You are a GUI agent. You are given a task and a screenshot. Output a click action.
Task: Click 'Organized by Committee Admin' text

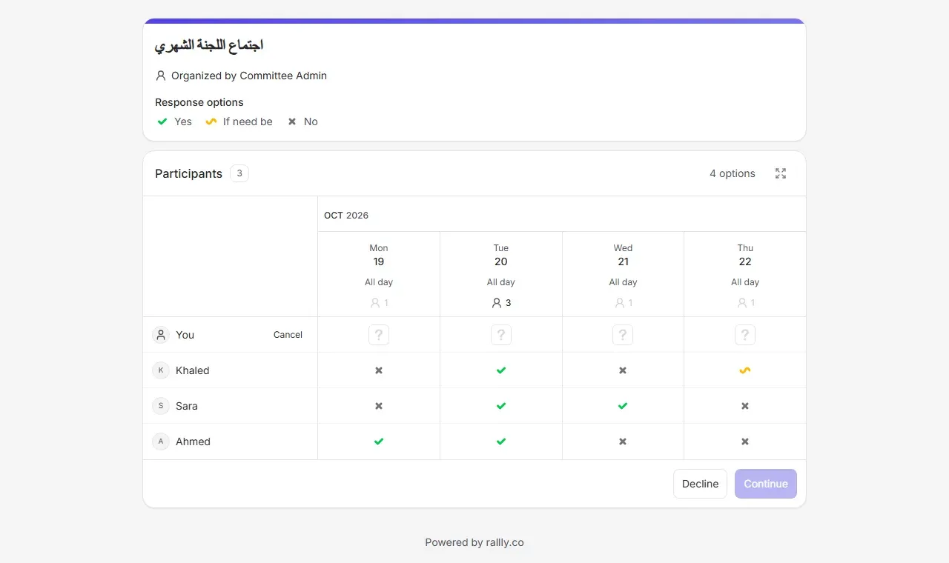coord(249,76)
